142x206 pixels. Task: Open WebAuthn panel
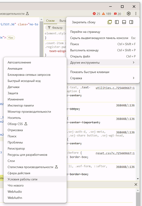pyautogui.click(x=35, y=198)
